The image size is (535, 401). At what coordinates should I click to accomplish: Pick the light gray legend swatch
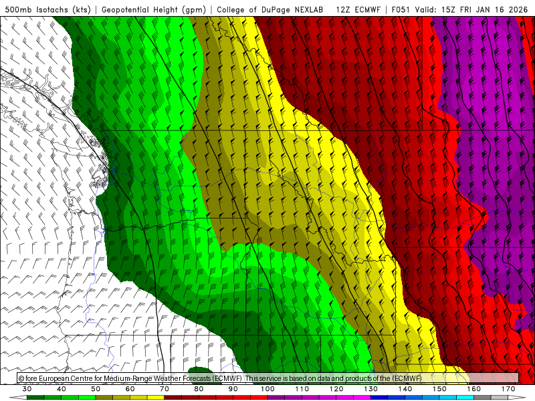pos(500,398)
